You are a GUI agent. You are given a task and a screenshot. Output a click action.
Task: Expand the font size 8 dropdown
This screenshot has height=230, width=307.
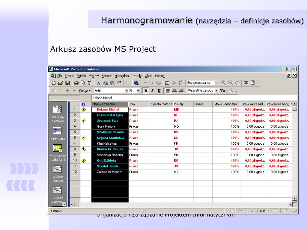point(138,91)
